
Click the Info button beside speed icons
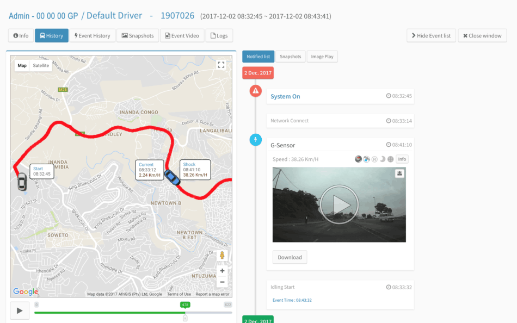pyautogui.click(x=402, y=159)
